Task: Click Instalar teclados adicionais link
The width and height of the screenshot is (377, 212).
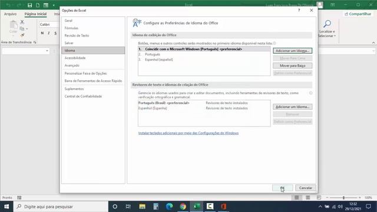Action: 188,133
